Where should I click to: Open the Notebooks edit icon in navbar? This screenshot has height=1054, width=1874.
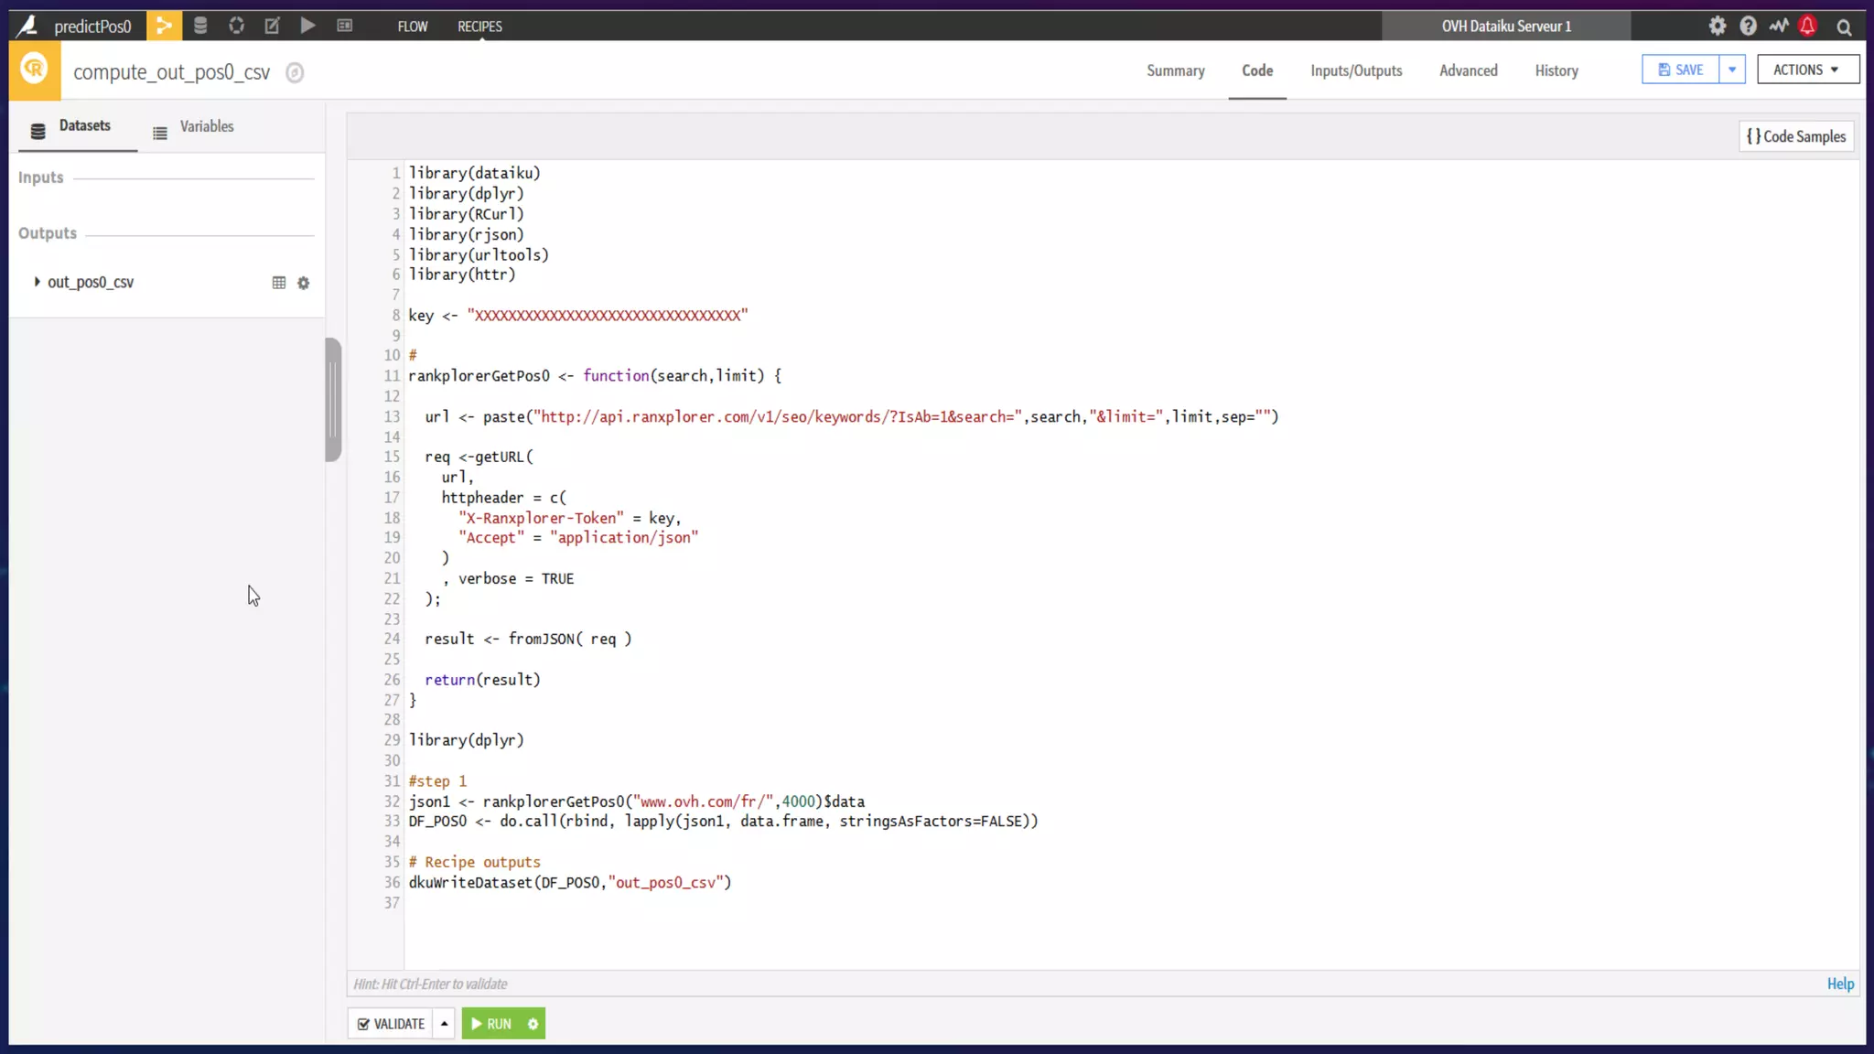coord(272,26)
